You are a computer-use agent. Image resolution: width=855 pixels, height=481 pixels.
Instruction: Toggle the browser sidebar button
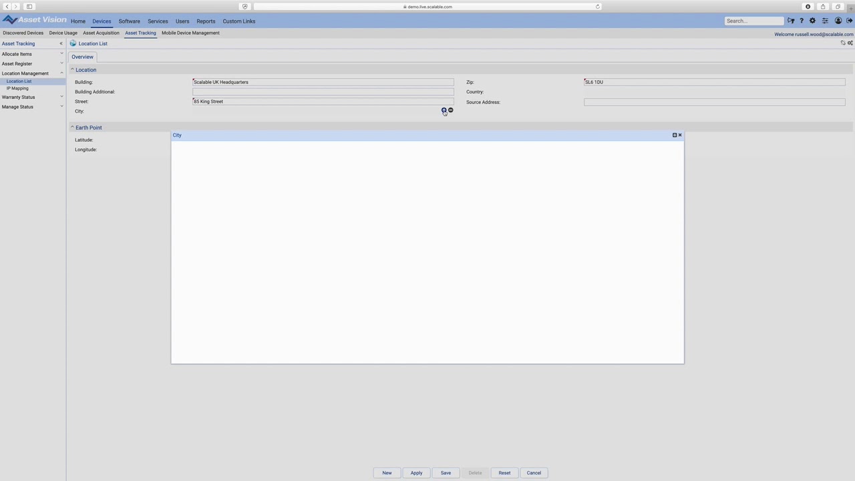coord(29,7)
